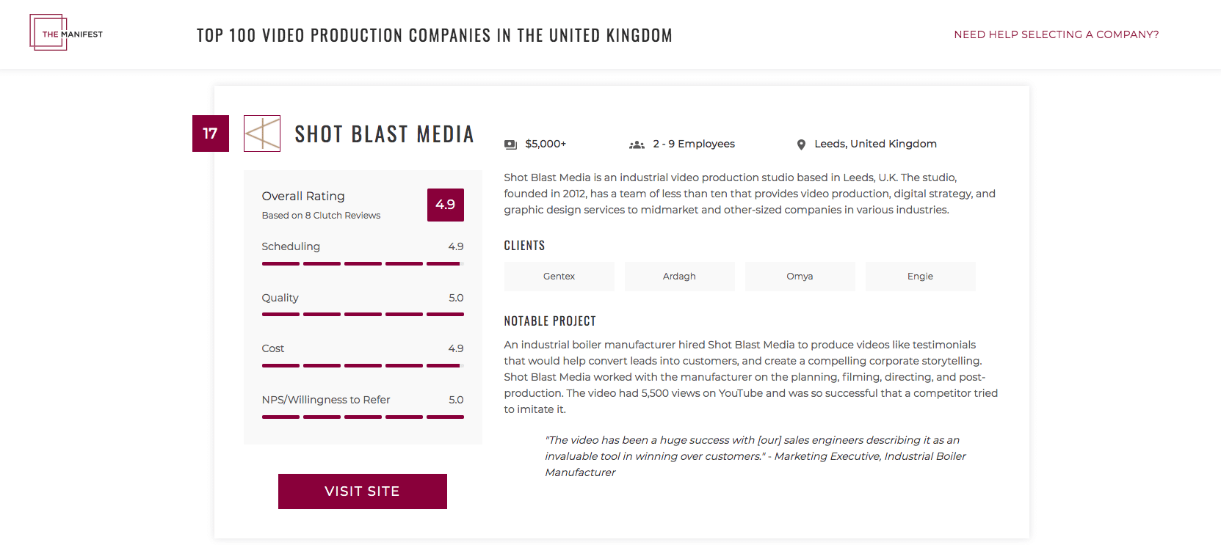This screenshot has height=545, width=1221.
Task: Click the 'Quality' label
Action: pyautogui.click(x=280, y=298)
